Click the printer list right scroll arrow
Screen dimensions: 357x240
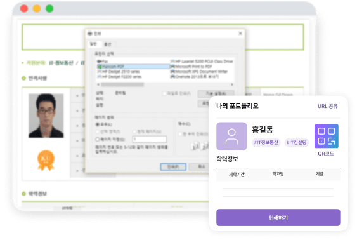pos(232,84)
